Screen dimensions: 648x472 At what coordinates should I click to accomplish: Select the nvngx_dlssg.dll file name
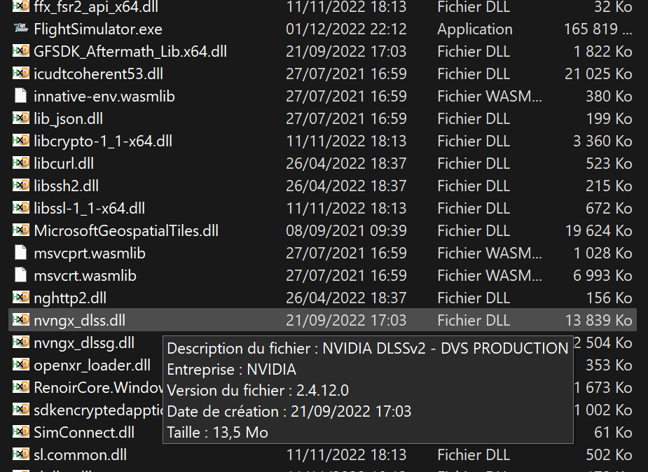click(84, 343)
